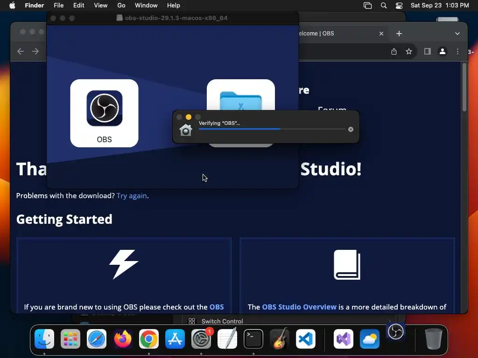Viewport: 478px width, 358px height.
Task: Open Visual Studio Code from the Dock
Action: pyautogui.click(x=305, y=339)
